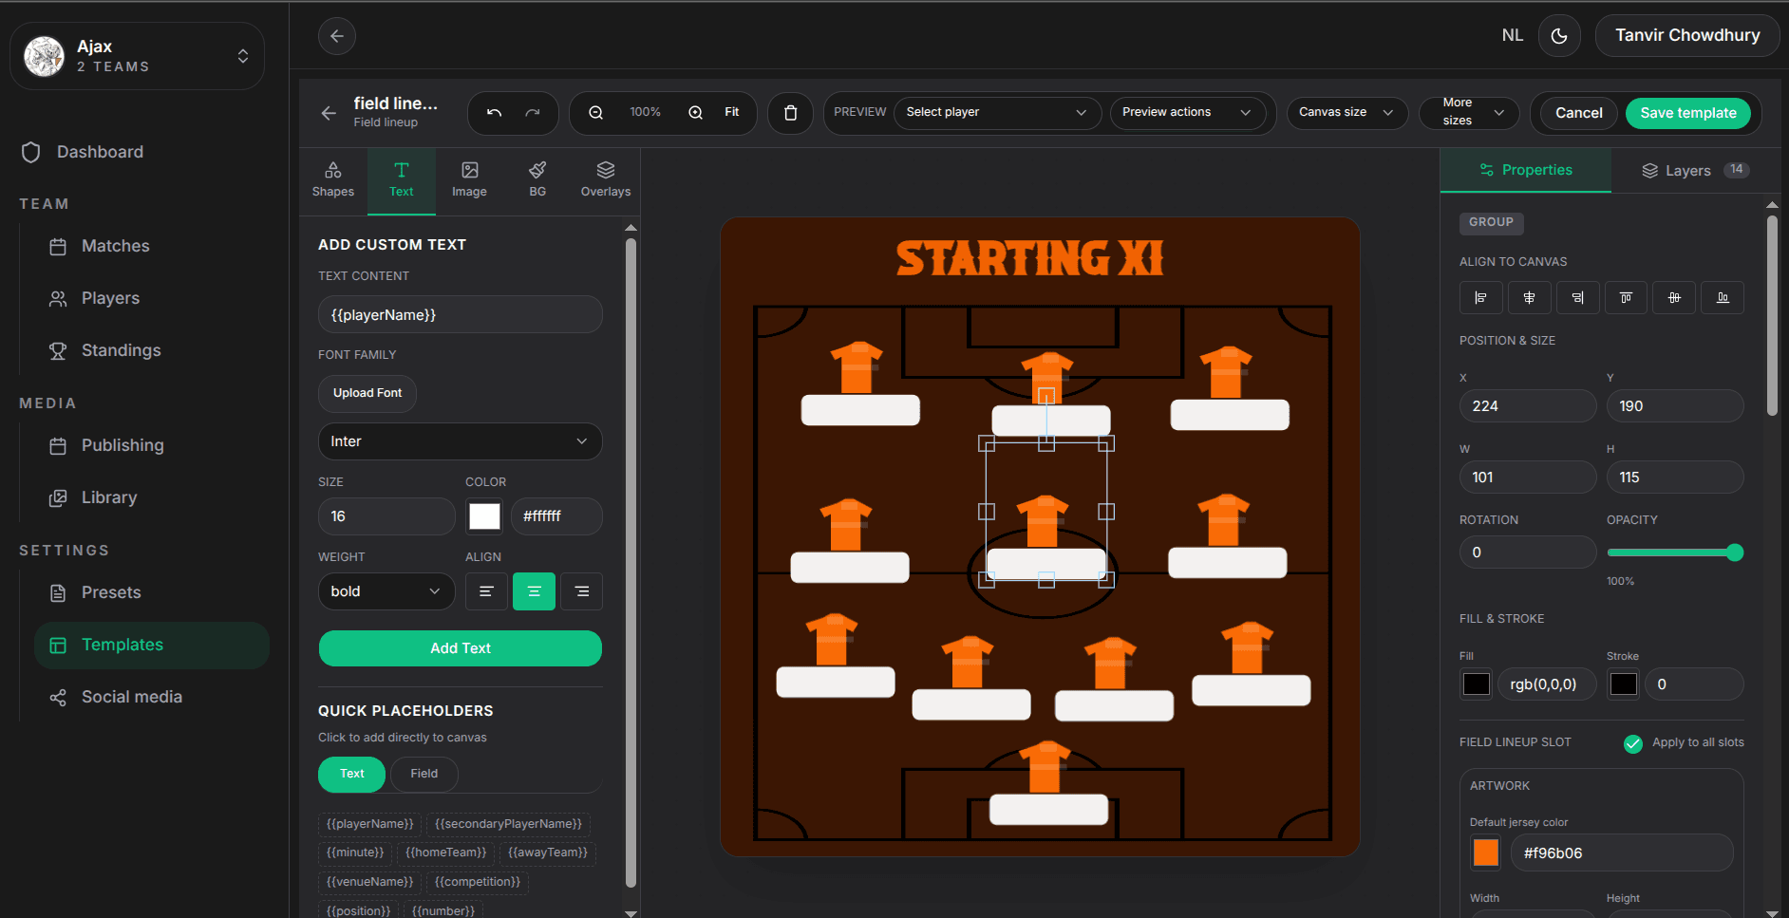Open the Stroke color swatch
1789x918 pixels.
(1624, 684)
